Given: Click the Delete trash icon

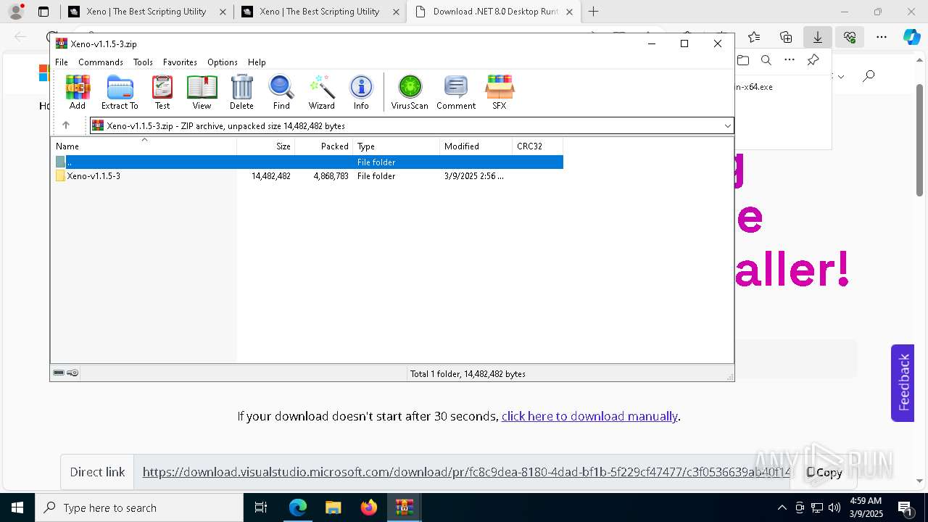Looking at the screenshot, I should point(241,92).
